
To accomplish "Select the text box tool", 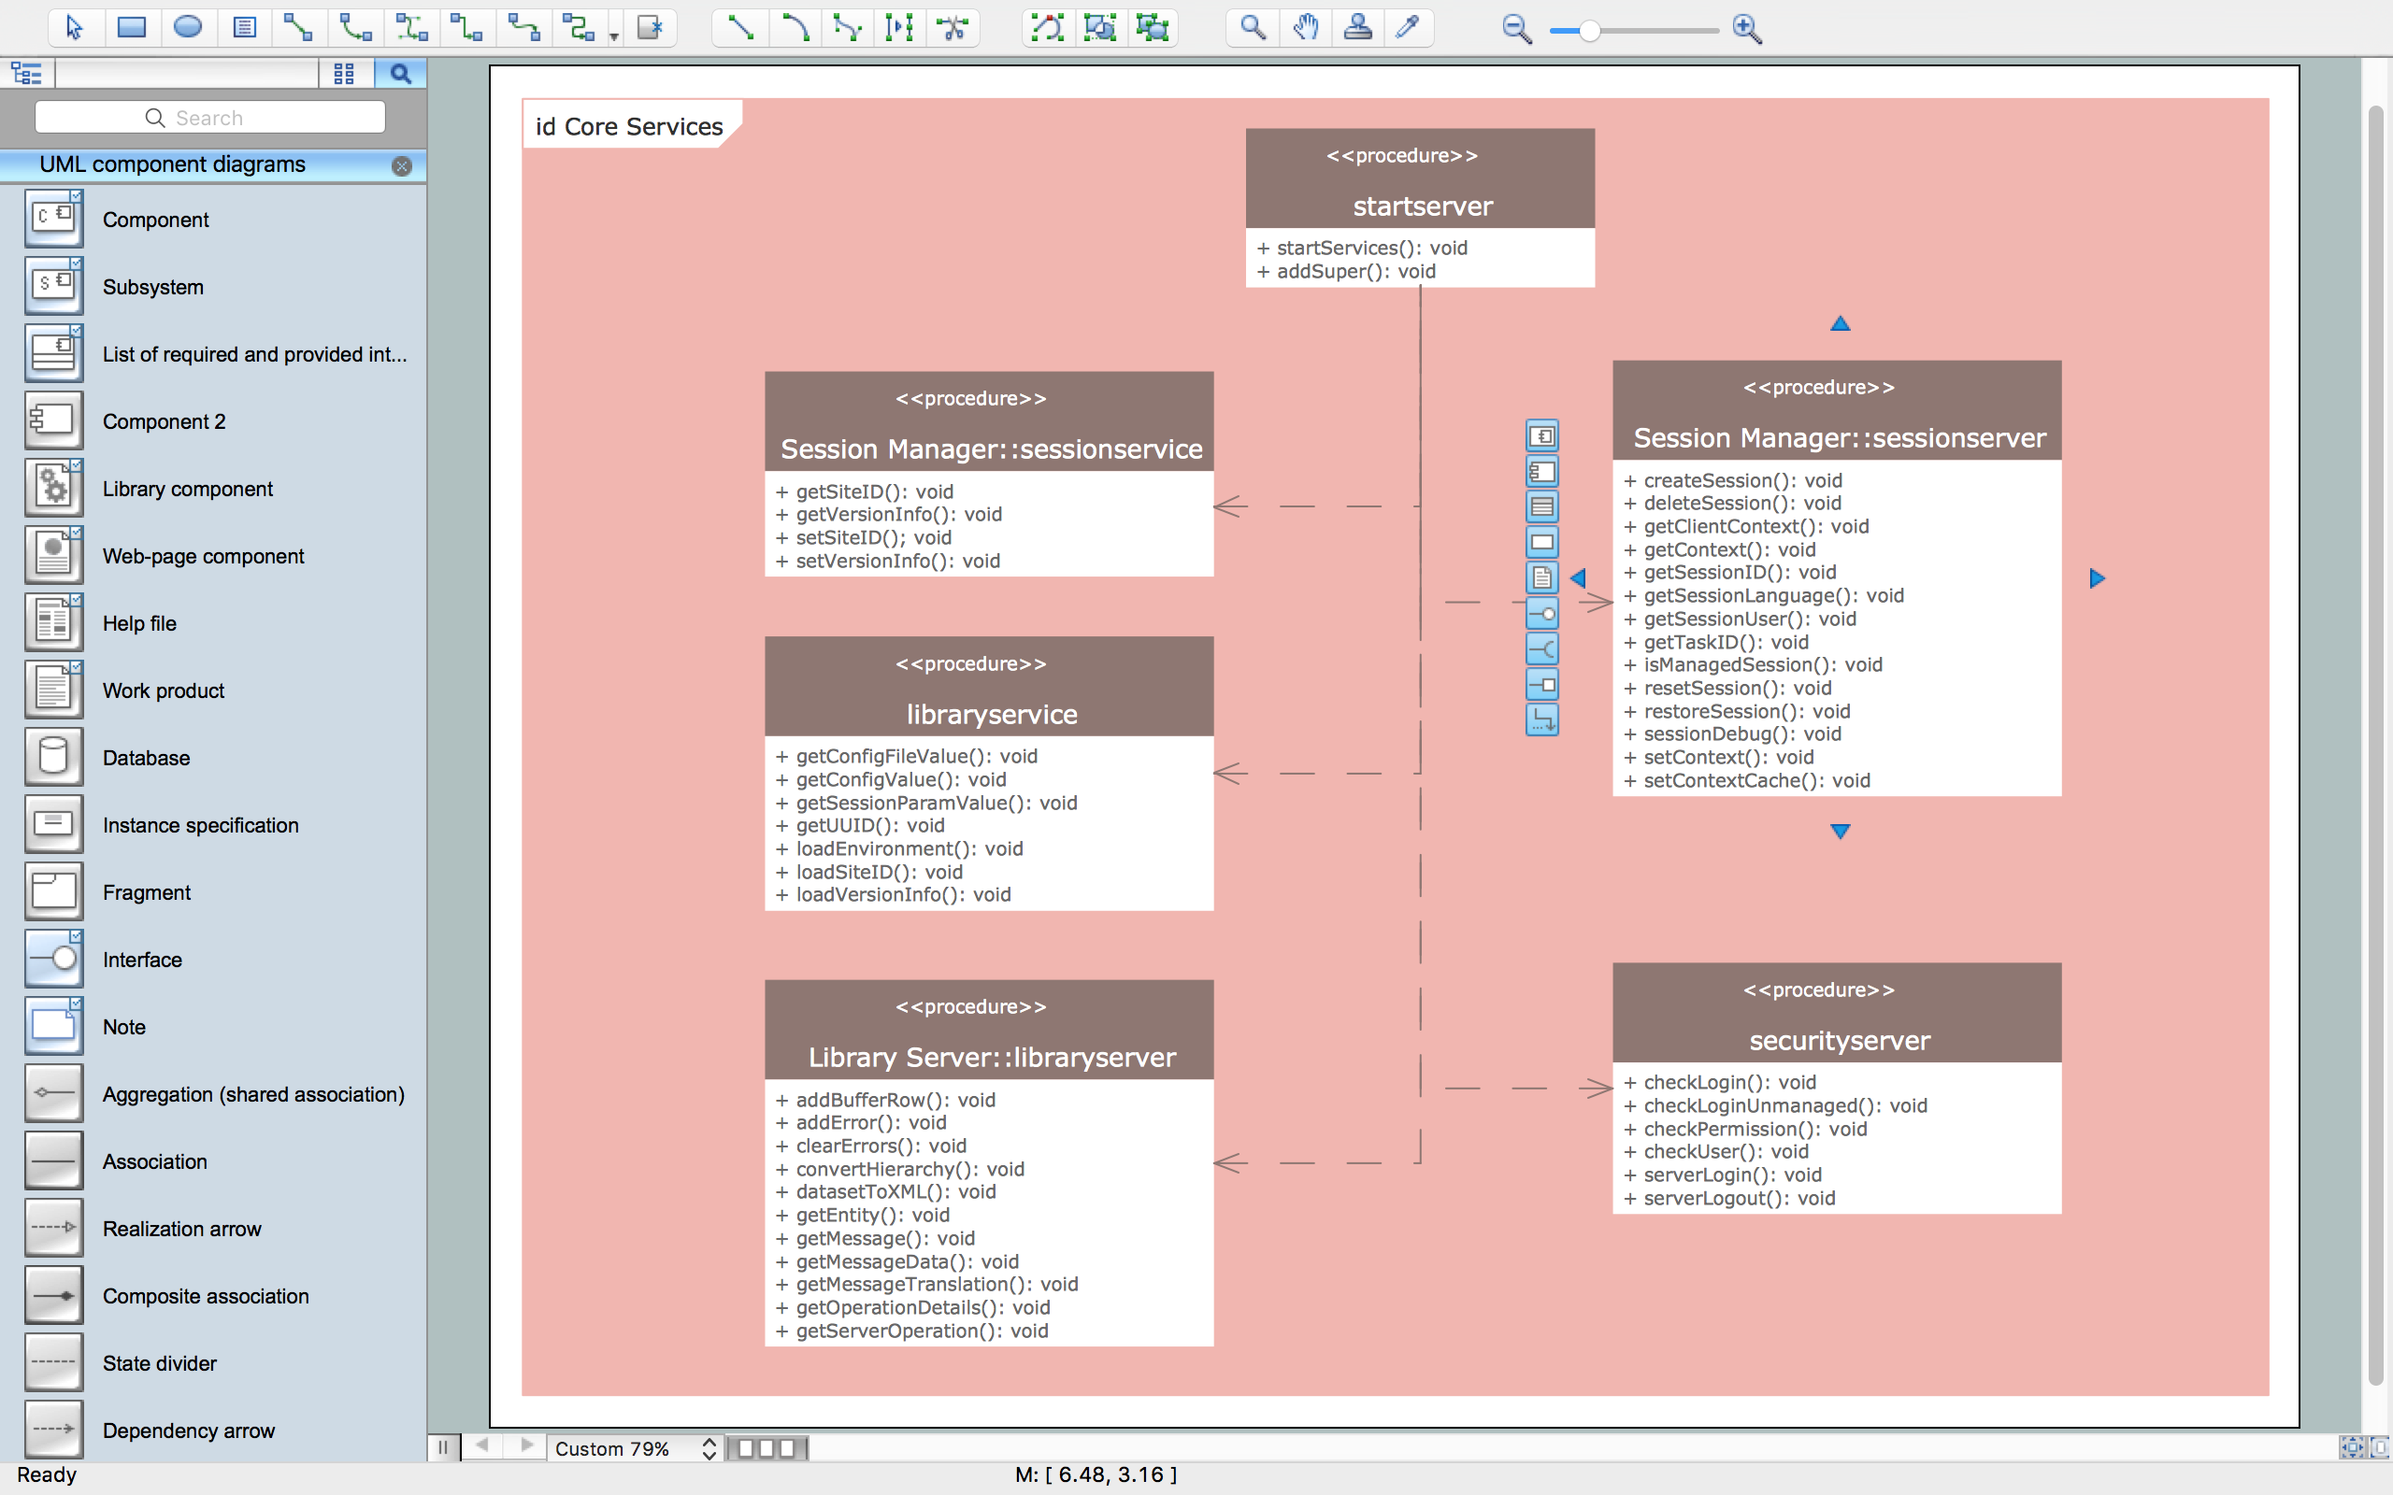I will [244, 28].
